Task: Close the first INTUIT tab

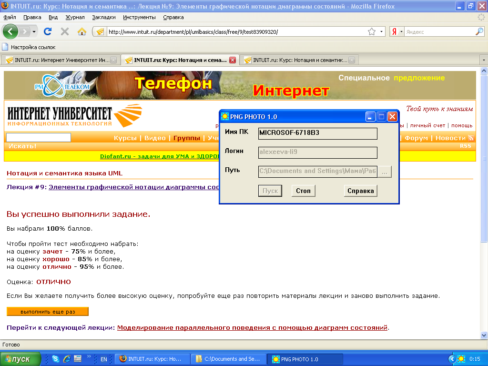Action: [113, 60]
